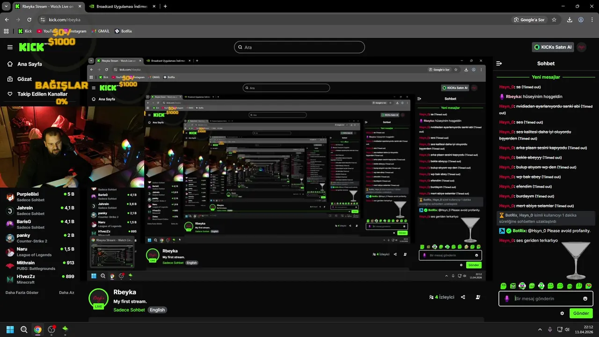Open the browser downloads icon
The width and height of the screenshot is (599, 337).
[x=570, y=20]
